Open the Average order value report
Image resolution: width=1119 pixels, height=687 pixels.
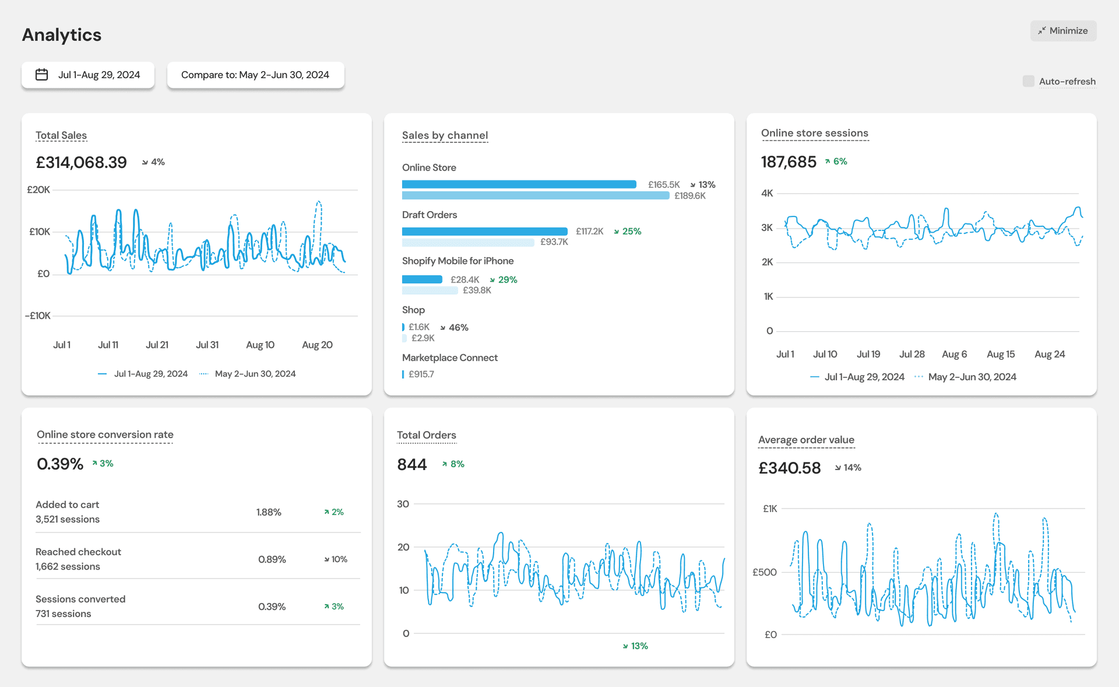click(806, 440)
